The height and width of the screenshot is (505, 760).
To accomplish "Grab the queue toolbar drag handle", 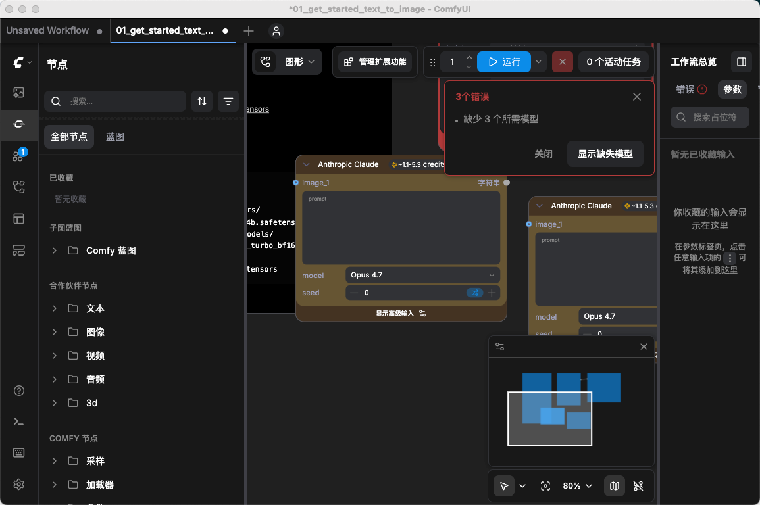I will click(433, 62).
